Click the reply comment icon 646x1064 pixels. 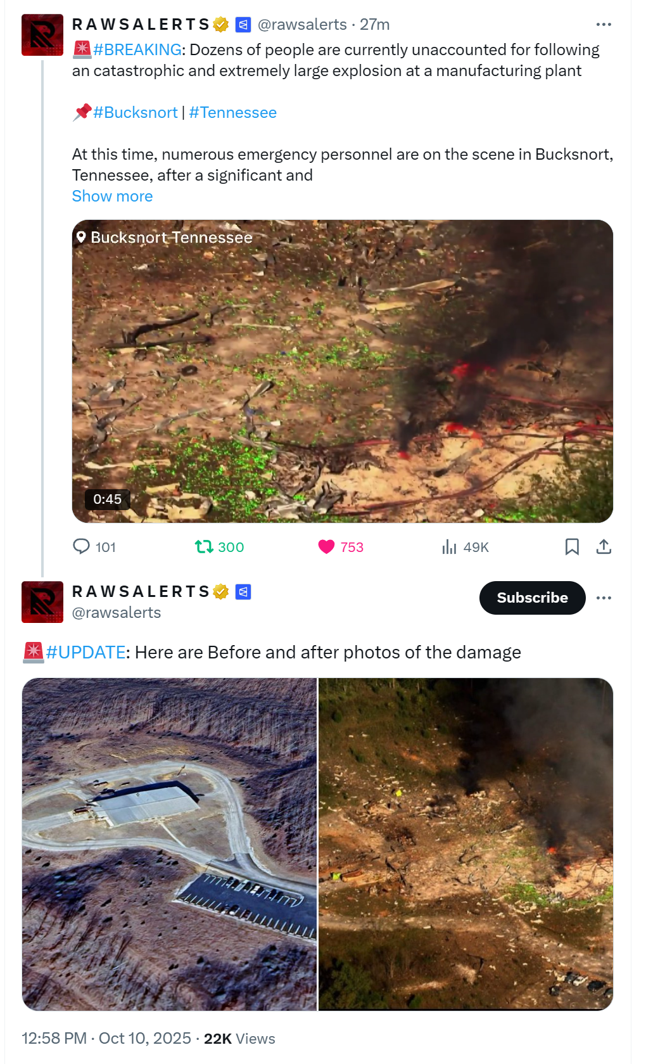click(x=82, y=546)
